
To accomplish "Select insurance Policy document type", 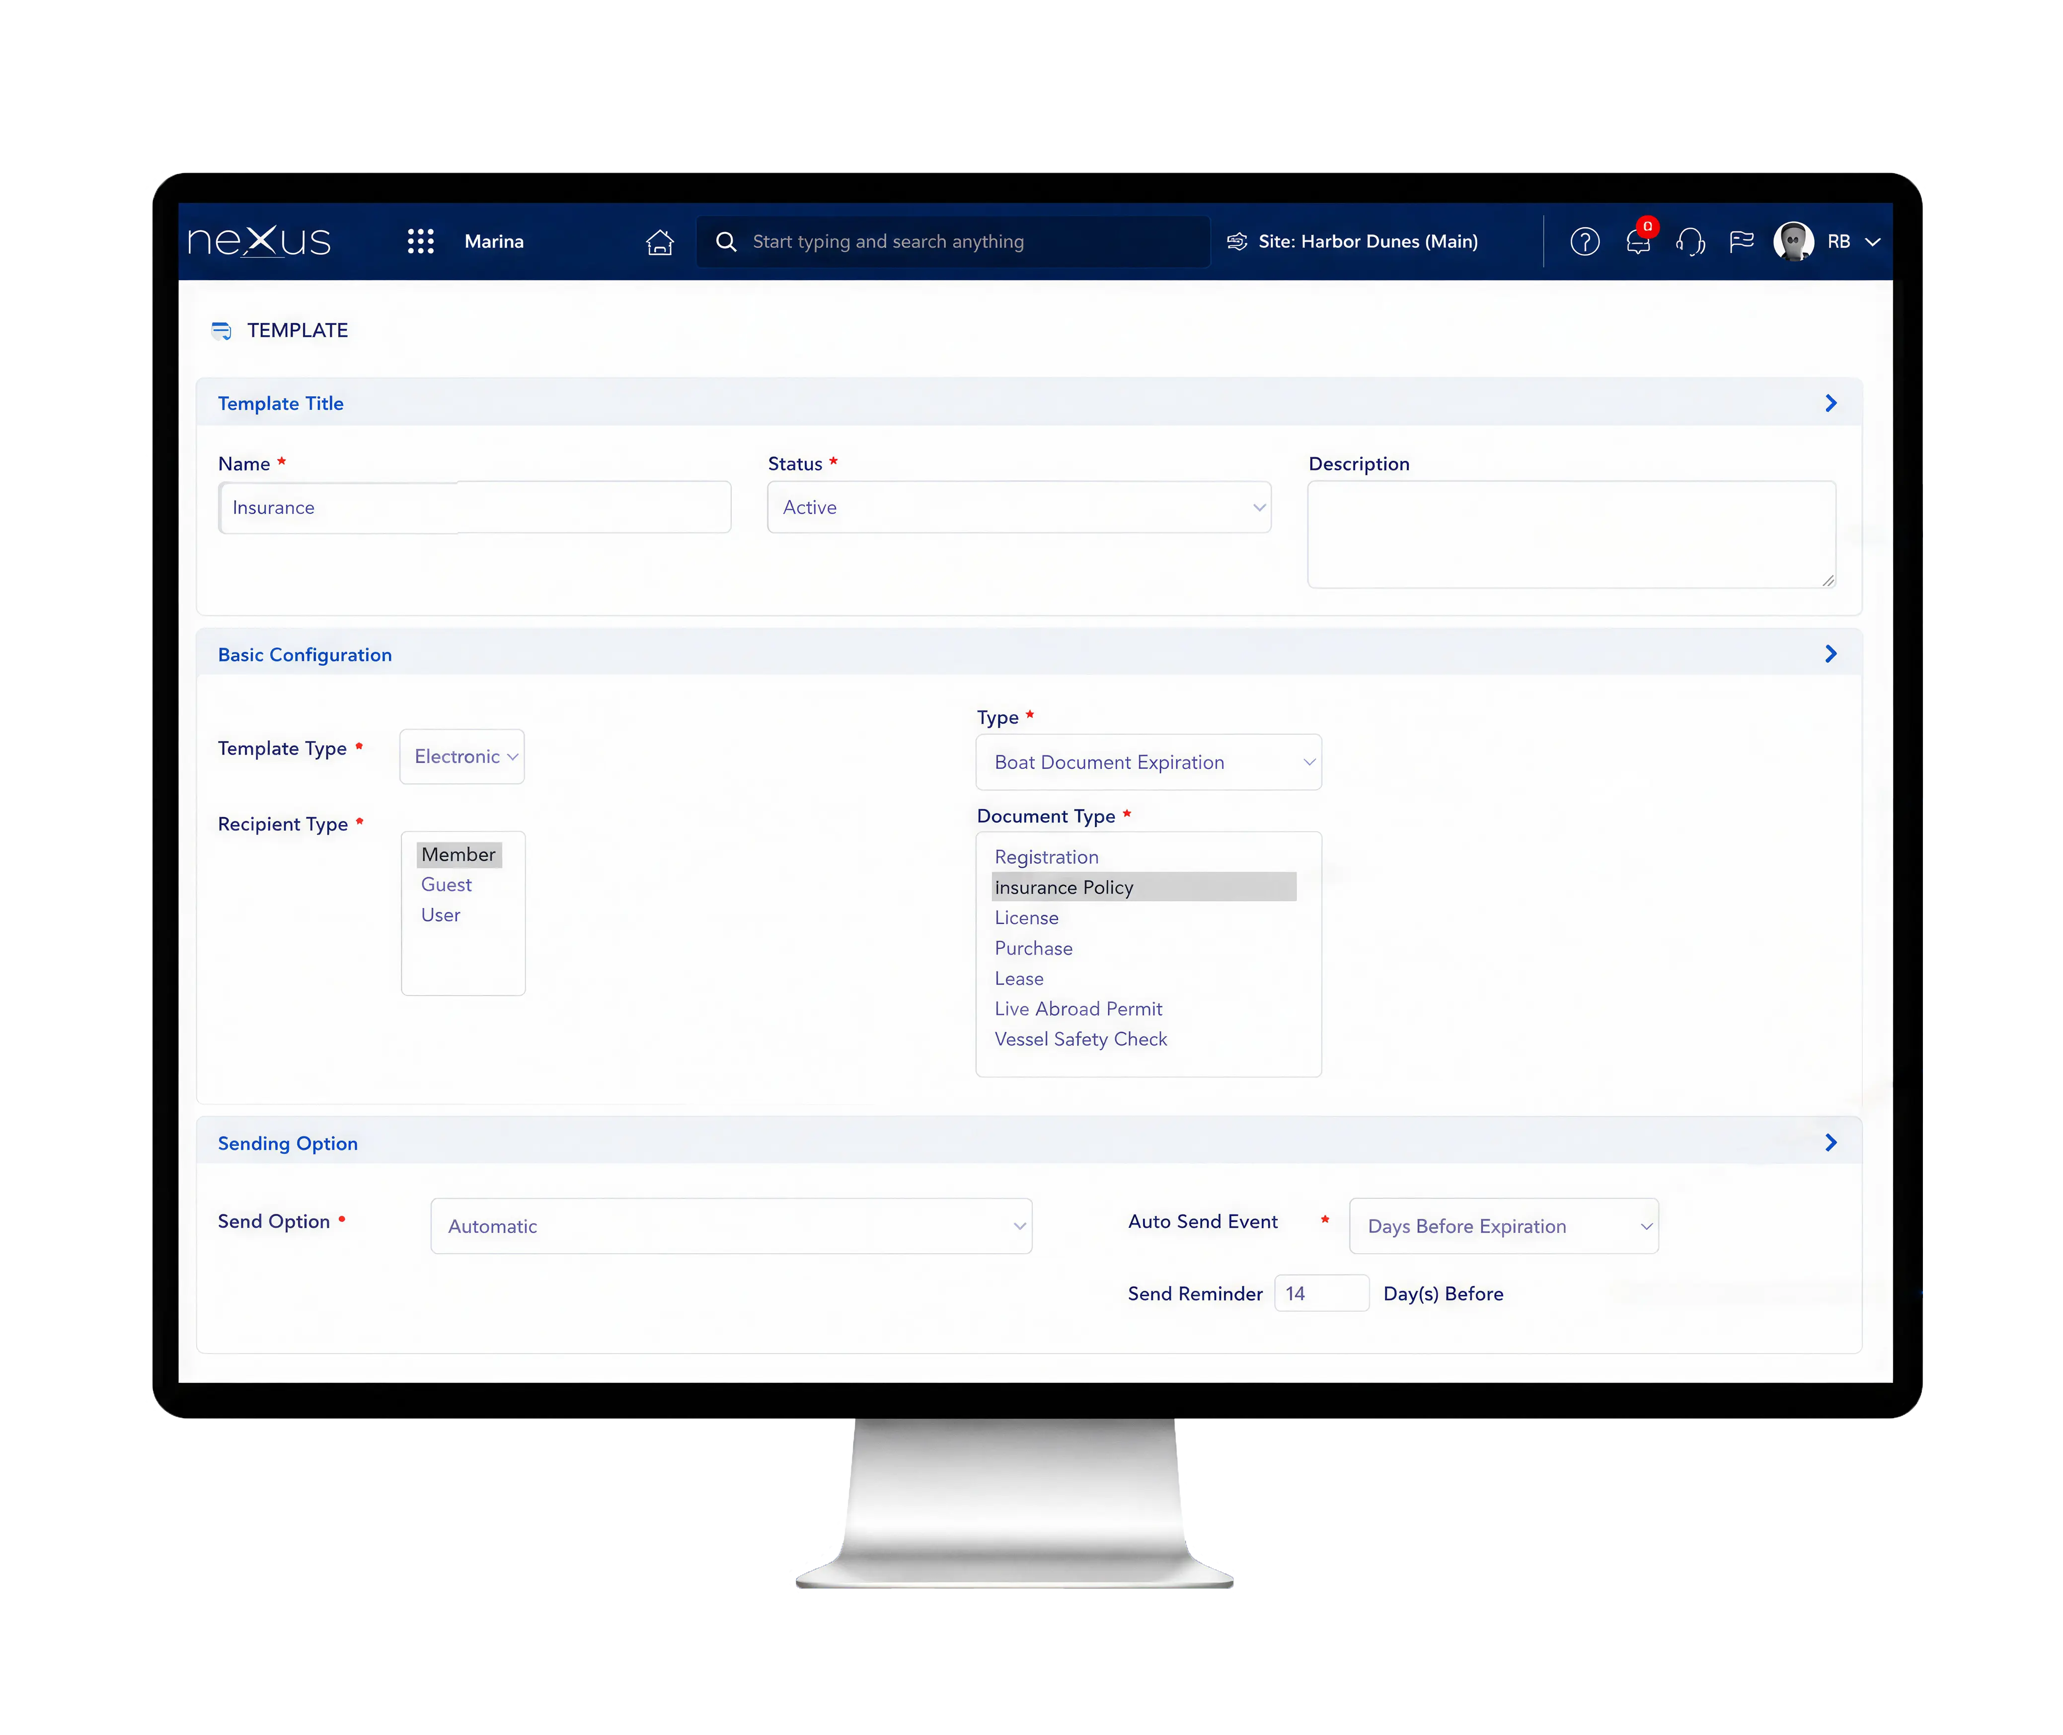I will (x=1143, y=887).
